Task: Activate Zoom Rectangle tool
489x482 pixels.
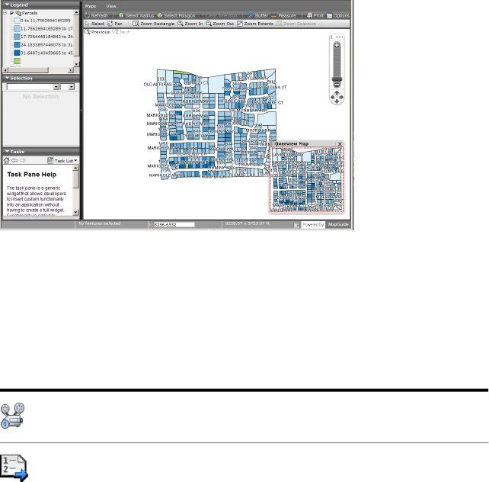Action: point(153,24)
